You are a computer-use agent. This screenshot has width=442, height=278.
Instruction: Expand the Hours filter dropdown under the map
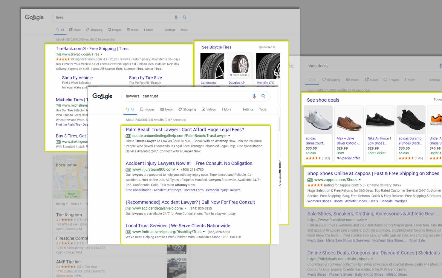pos(76,204)
